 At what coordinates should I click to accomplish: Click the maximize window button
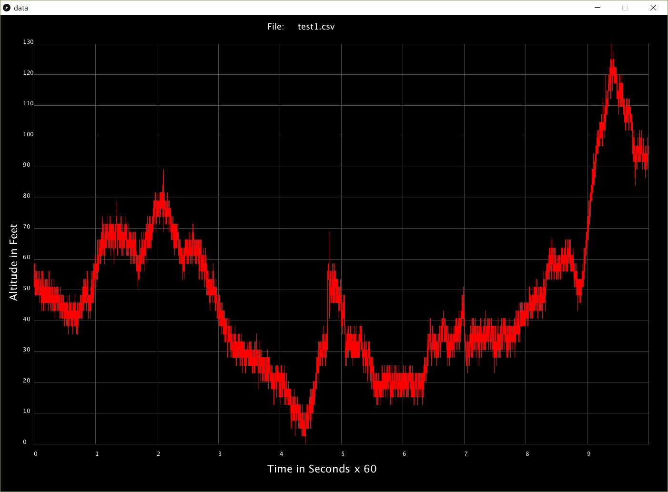(x=625, y=8)
